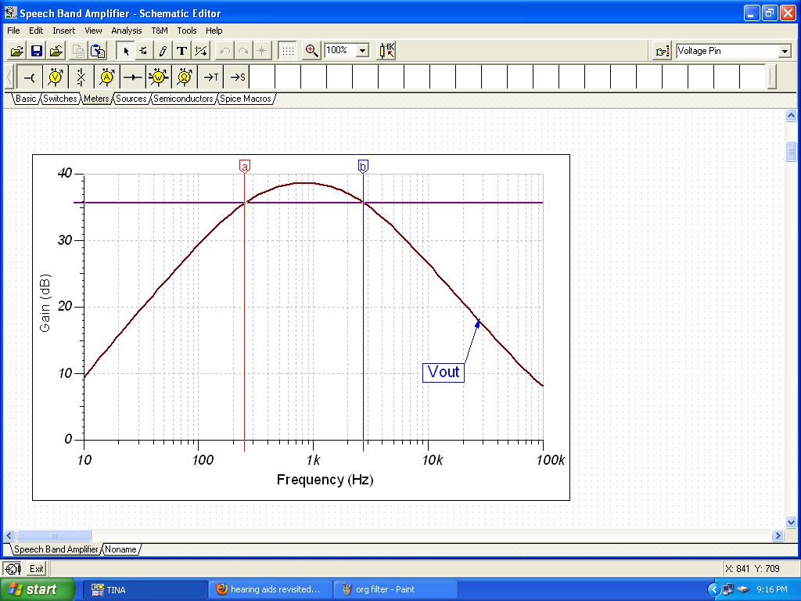Place a voltage pin component
801x601 pixels.
30,77
